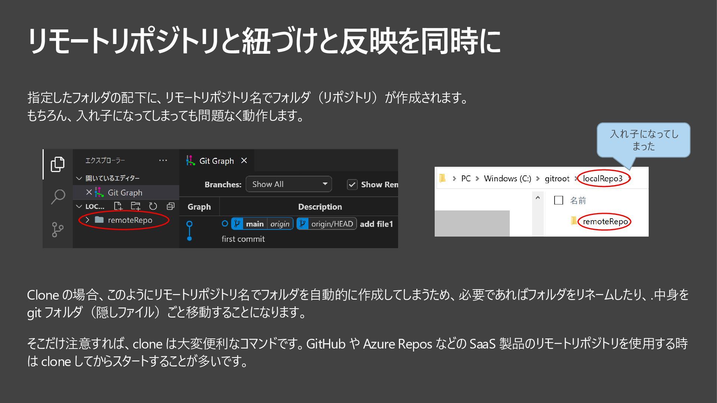Close the Git Graph editor tab
This screenshot has width=717, height=403.
[x=244, y=160]
